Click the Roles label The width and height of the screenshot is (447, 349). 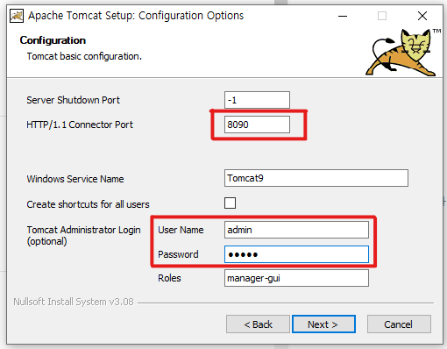tap(169, 278)
